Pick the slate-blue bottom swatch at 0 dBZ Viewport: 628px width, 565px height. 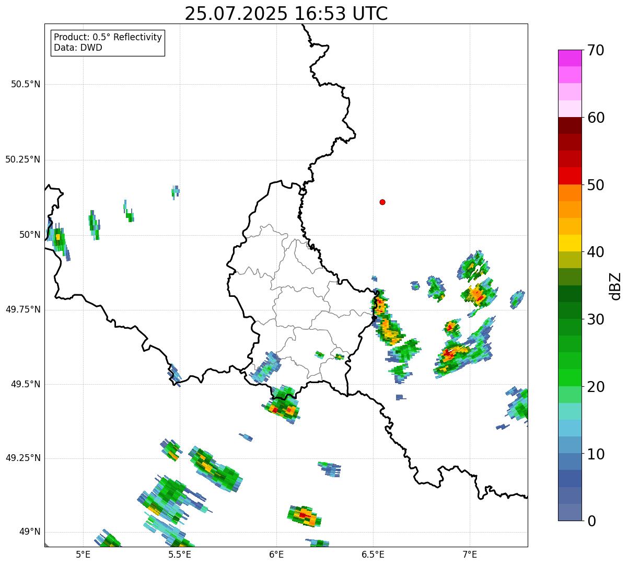point(570,512)
